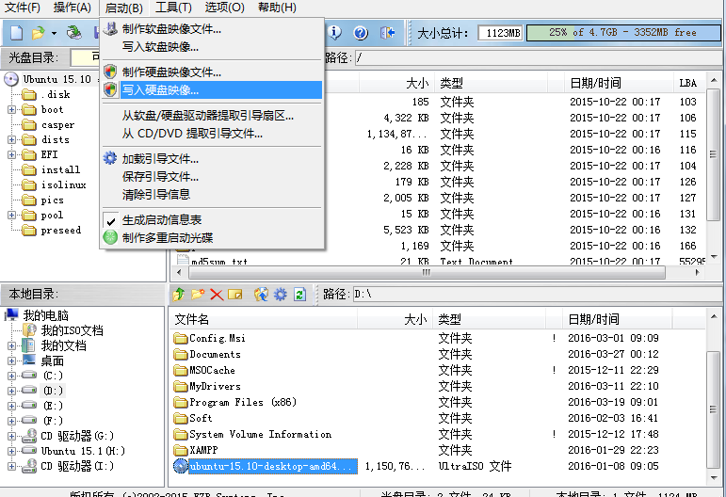Choose 清除引导信息 menu entry
Screen dimensions: 726x497
pos(212,194)
